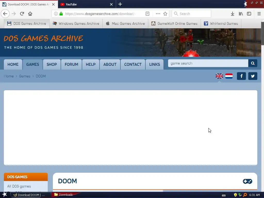Click the keyboard icon in tray
This screenshot has height=198, width=264.
(224, 195)
